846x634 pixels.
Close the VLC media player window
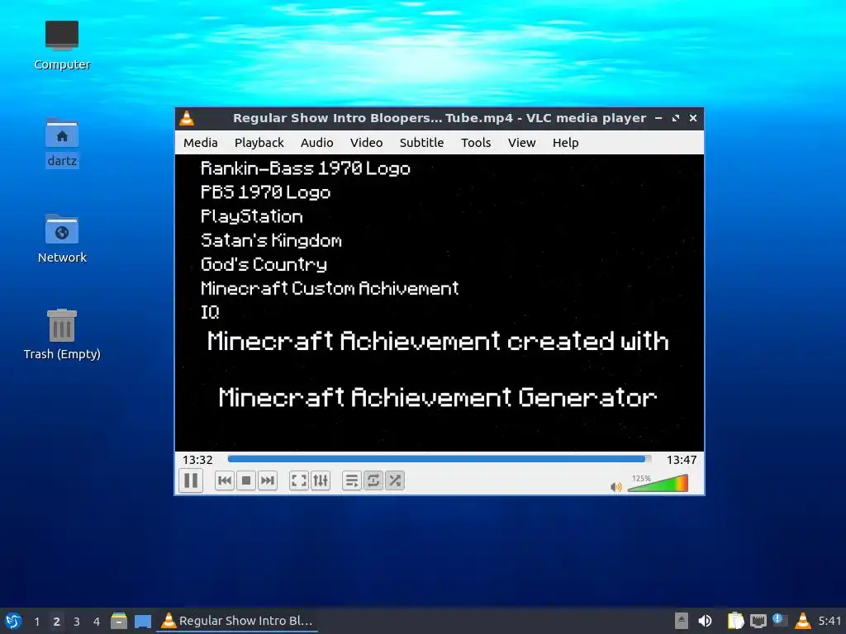(x=693, y=118)
